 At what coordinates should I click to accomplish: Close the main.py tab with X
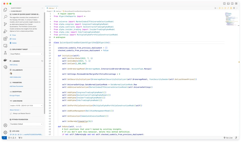coord(56,8)
